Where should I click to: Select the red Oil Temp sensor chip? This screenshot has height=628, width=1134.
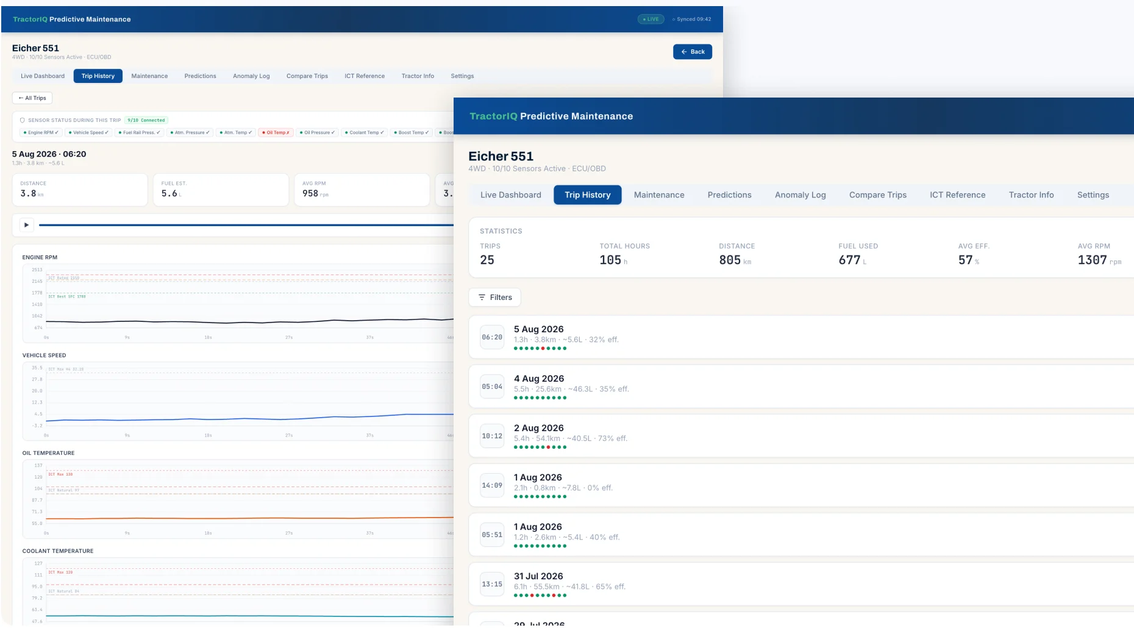point(276,132)
